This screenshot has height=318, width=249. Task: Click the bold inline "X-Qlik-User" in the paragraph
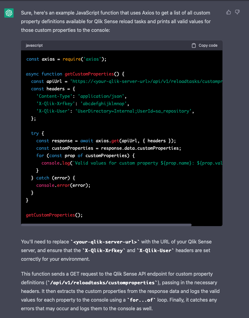click(x=155, y=251)
